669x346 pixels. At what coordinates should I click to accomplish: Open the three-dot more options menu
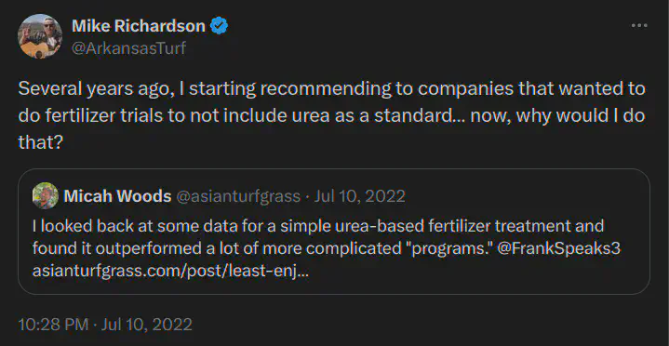[639, 26]
